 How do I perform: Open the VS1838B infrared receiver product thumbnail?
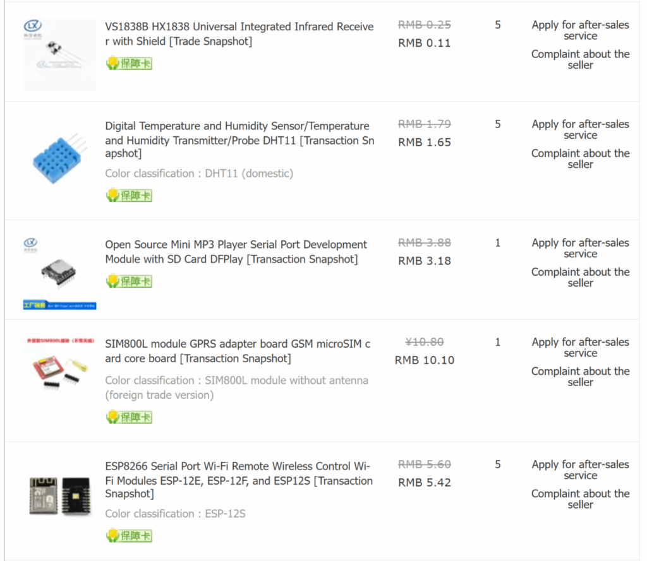59,55
